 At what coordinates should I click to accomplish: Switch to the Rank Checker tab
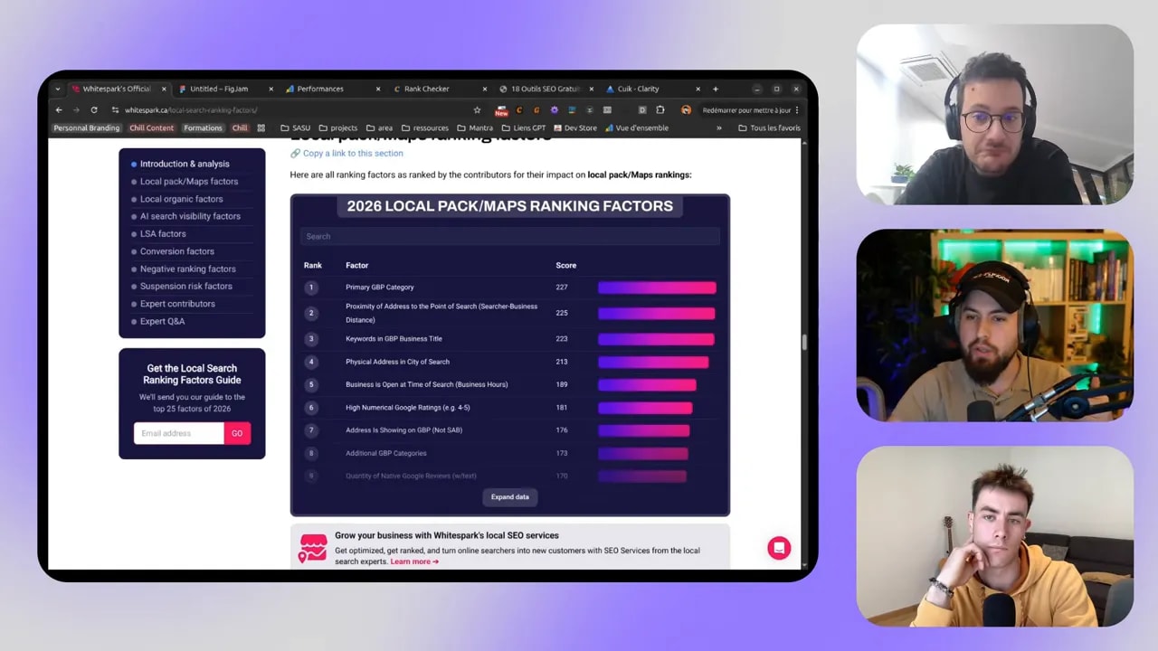coord(425,89)
